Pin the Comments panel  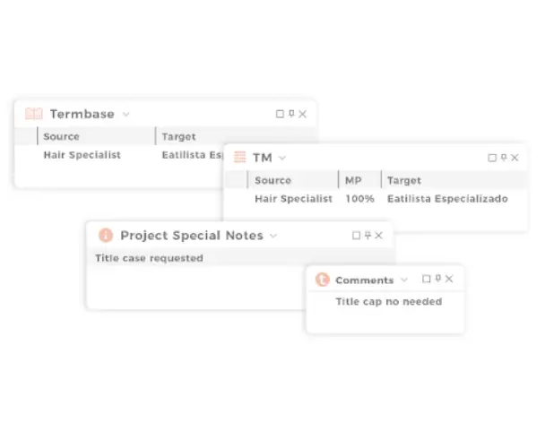(x=437, y=280)
